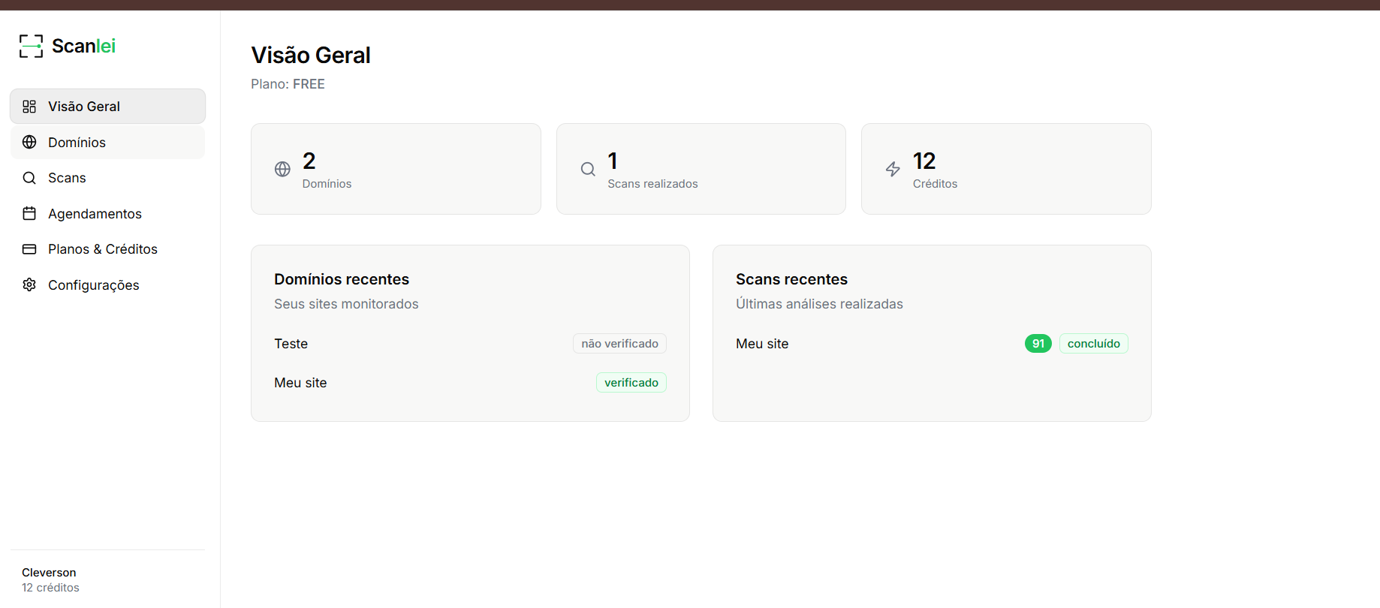Click the 12 créditos text under Cleverson
This screenshot has height=608, width=1380.
tap(50, 588)
